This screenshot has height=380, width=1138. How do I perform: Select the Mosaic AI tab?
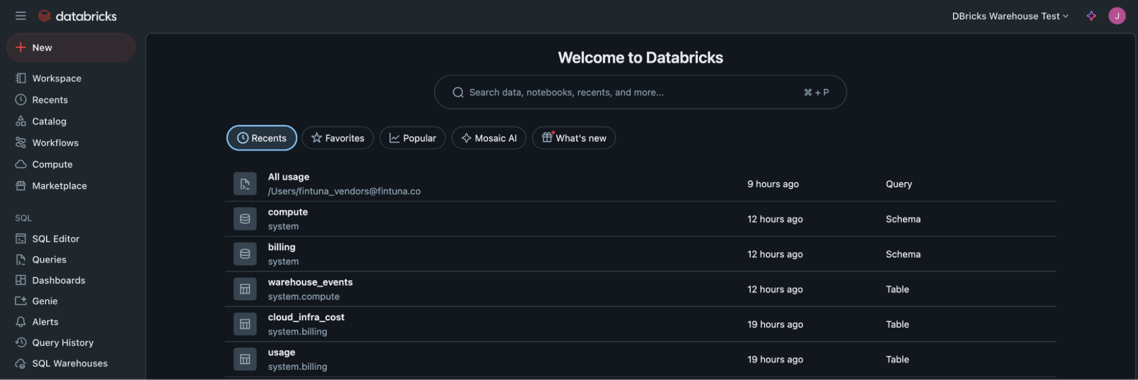[489, 138]
